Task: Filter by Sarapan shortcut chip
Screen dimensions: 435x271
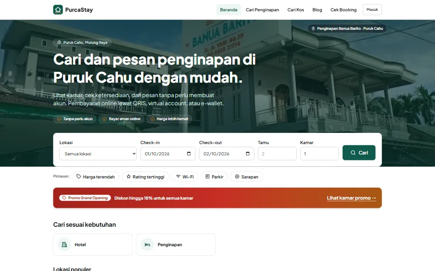Action: (x=246, y=177)
